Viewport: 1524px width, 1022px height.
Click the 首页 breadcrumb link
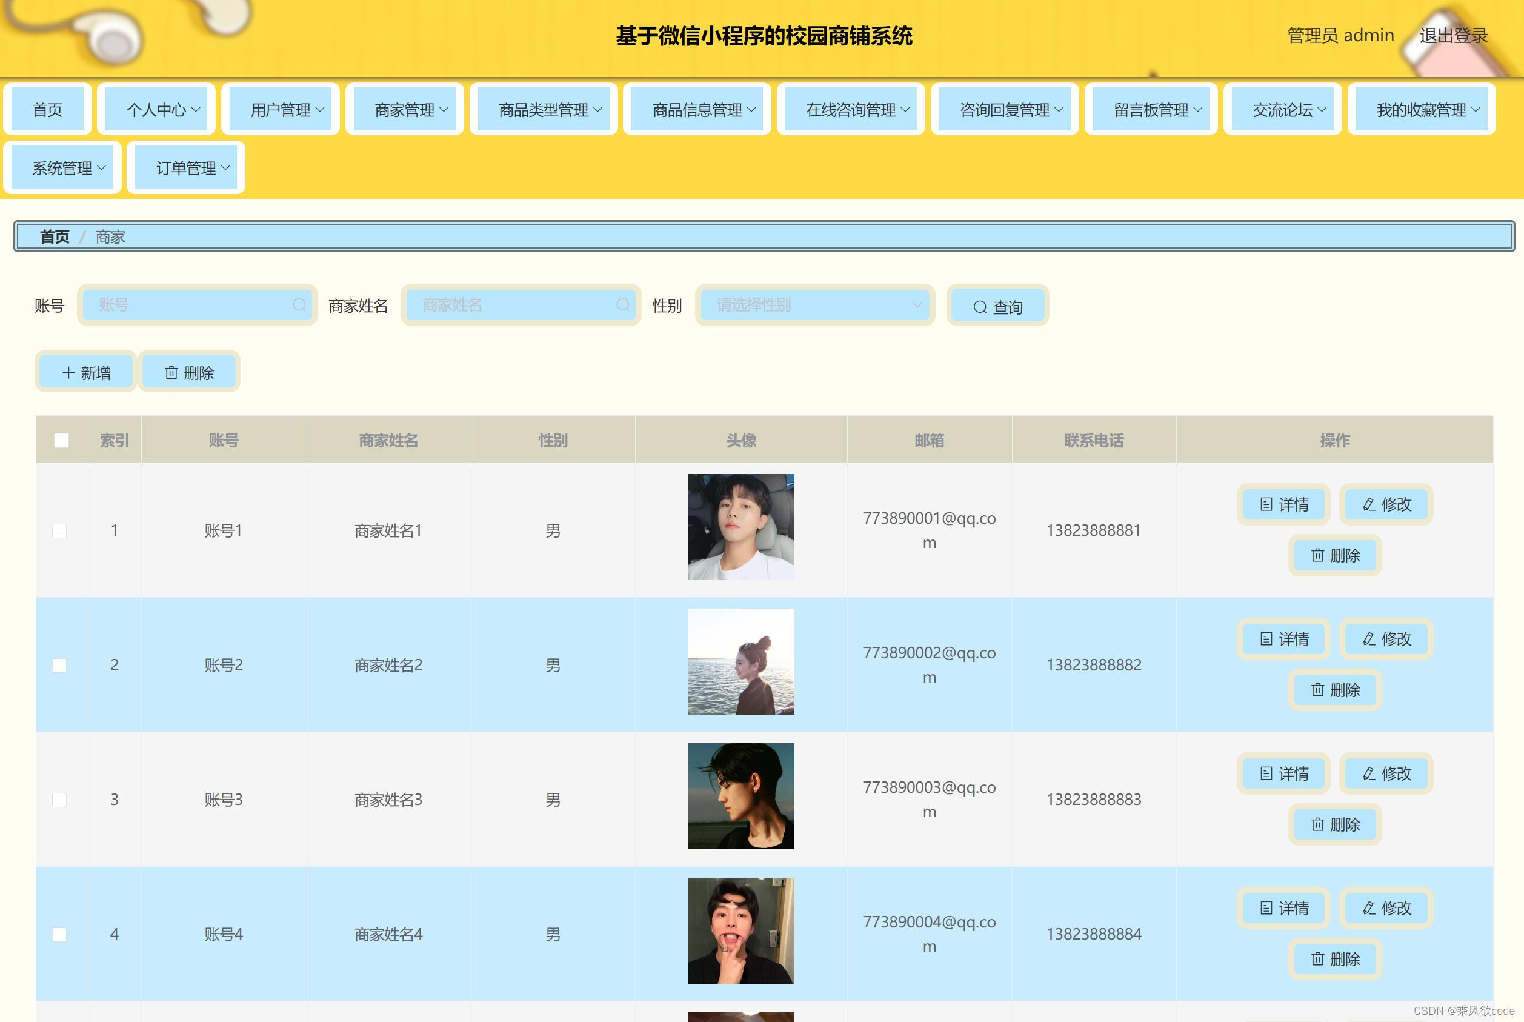click(54, 236)
